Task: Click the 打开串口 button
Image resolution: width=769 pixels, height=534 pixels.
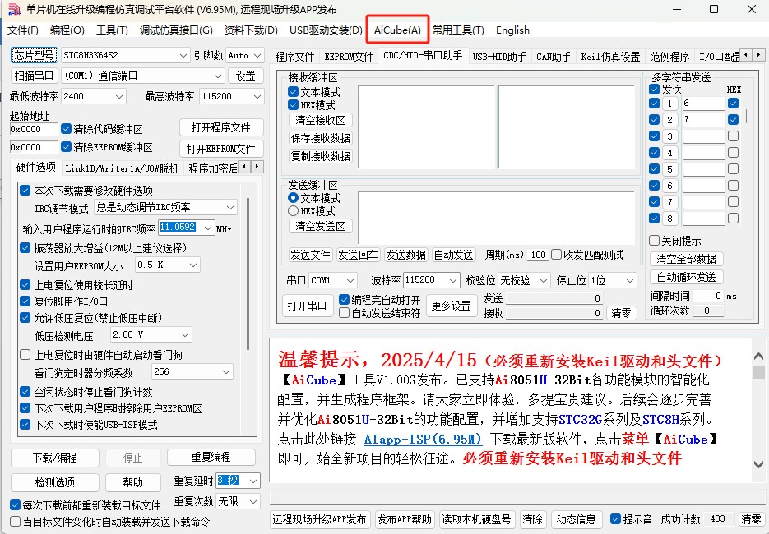Action: click(x=307, y=306)
